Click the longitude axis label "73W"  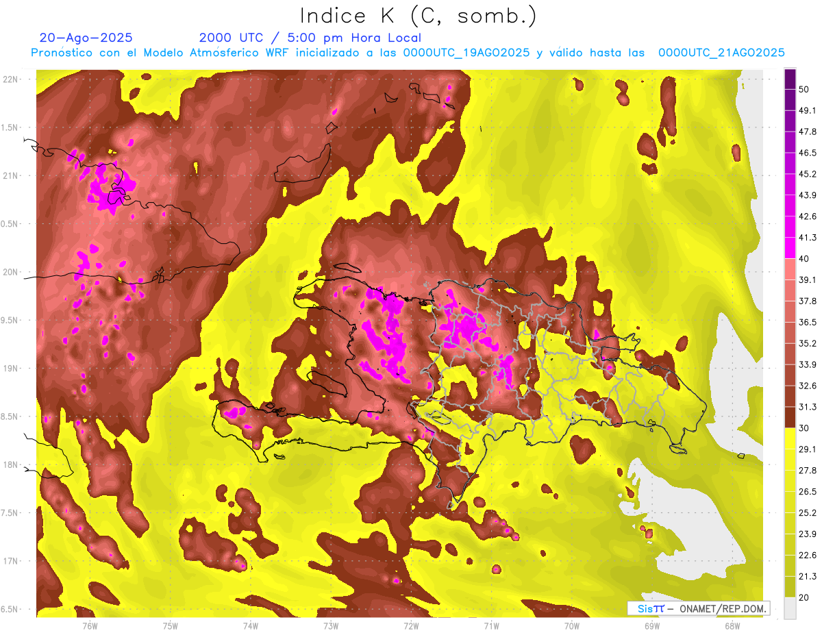(x=331, y=625)
